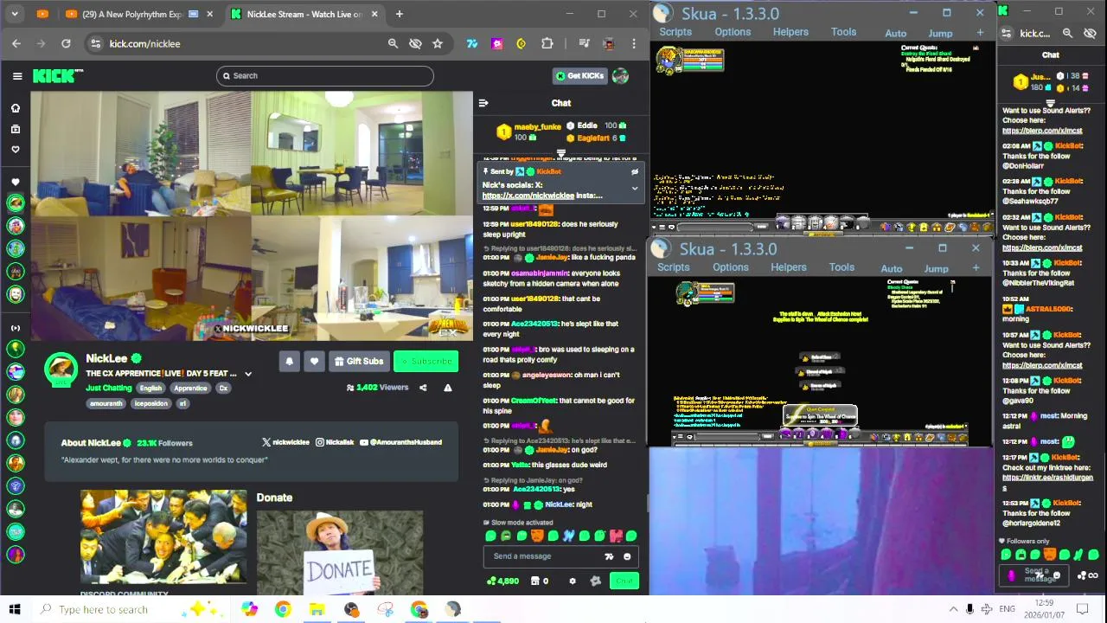The height and width of the screenshot is (623, 1107).
Task: Hide the pinned message with eye icon
Action: tap(634, 172)
